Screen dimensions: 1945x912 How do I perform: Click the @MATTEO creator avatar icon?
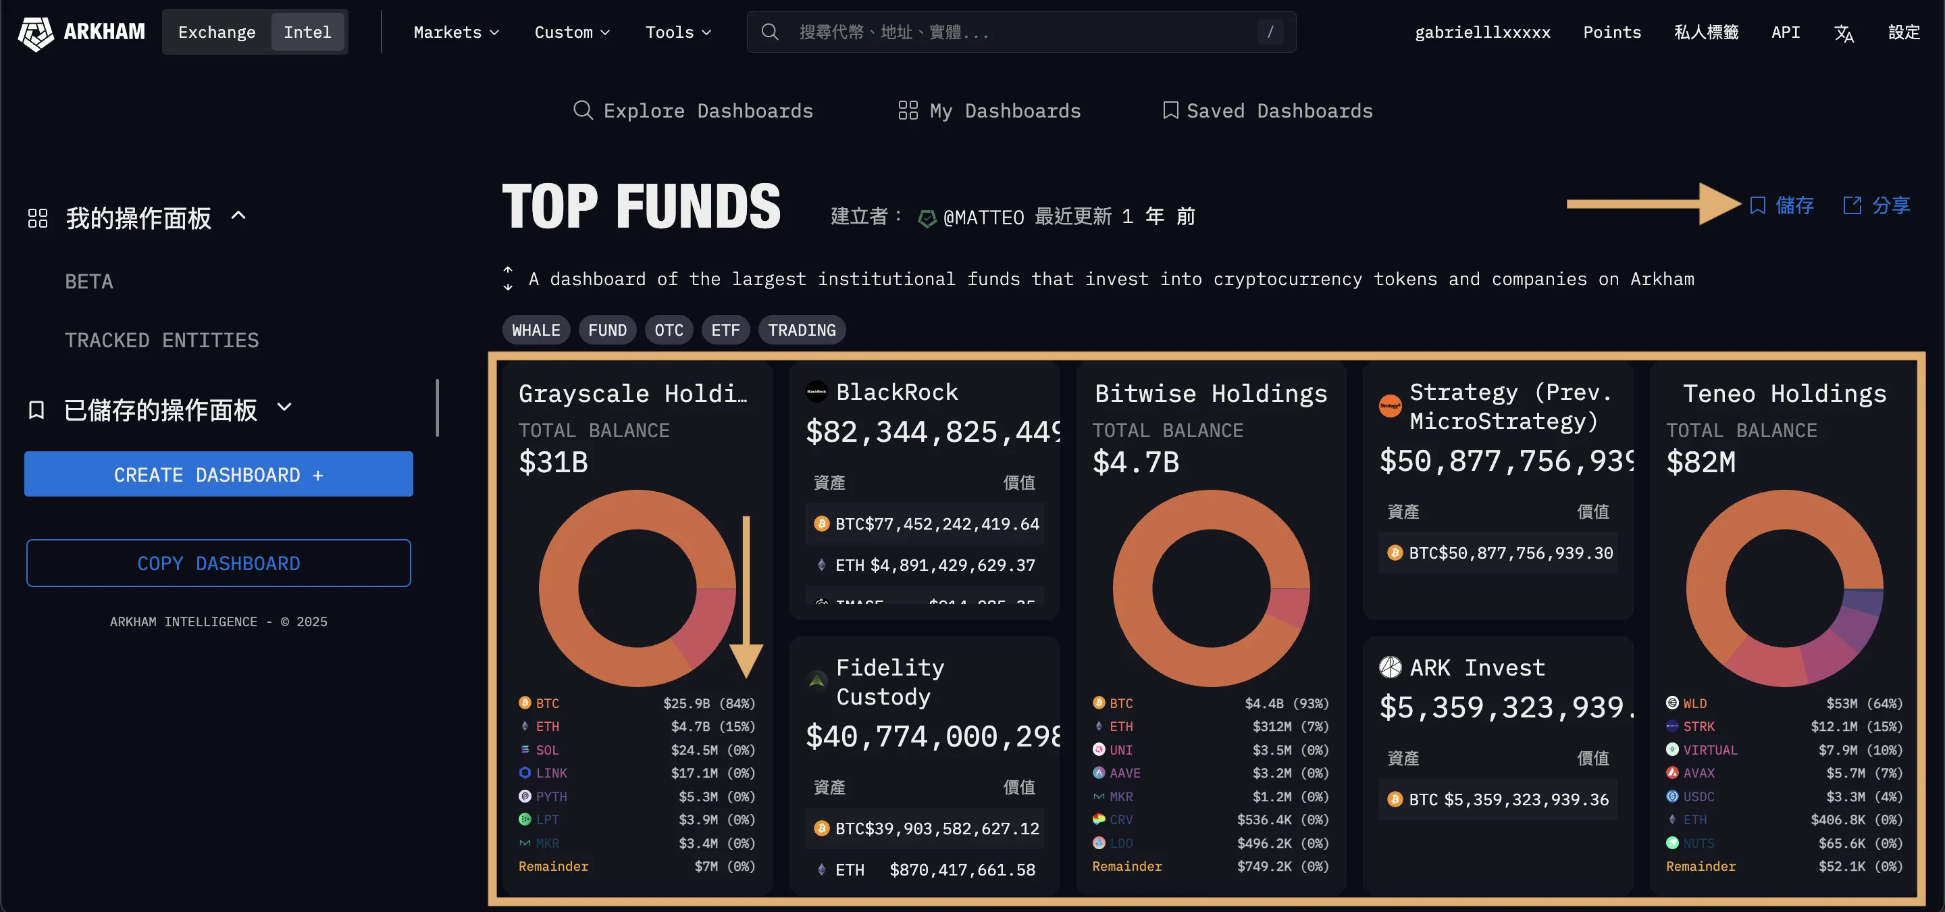927,218
